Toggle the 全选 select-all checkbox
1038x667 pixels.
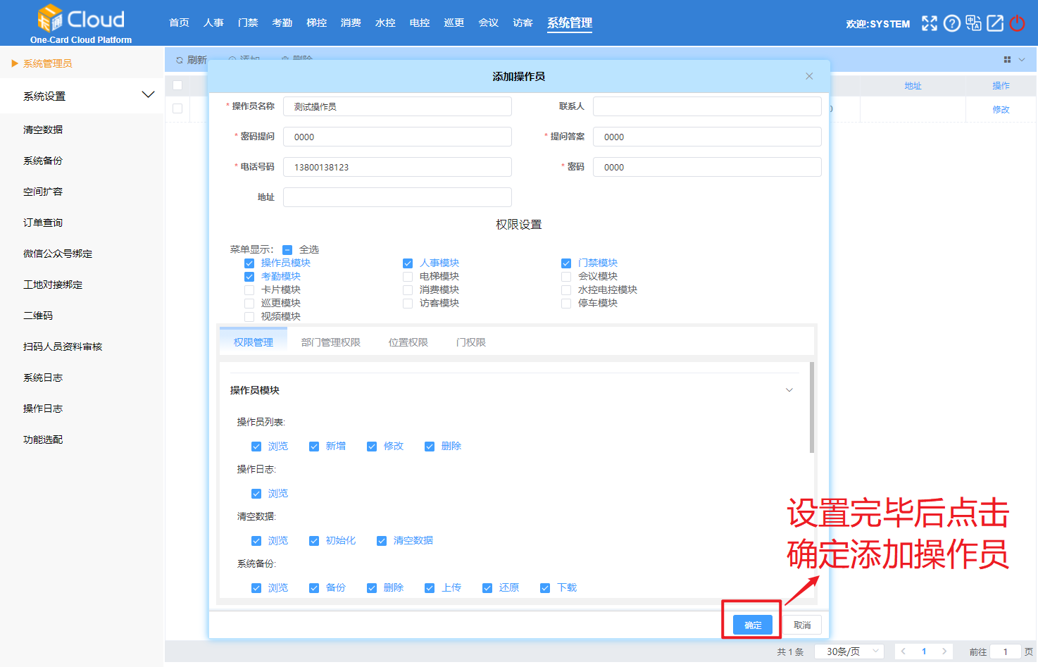pos(287,249)
